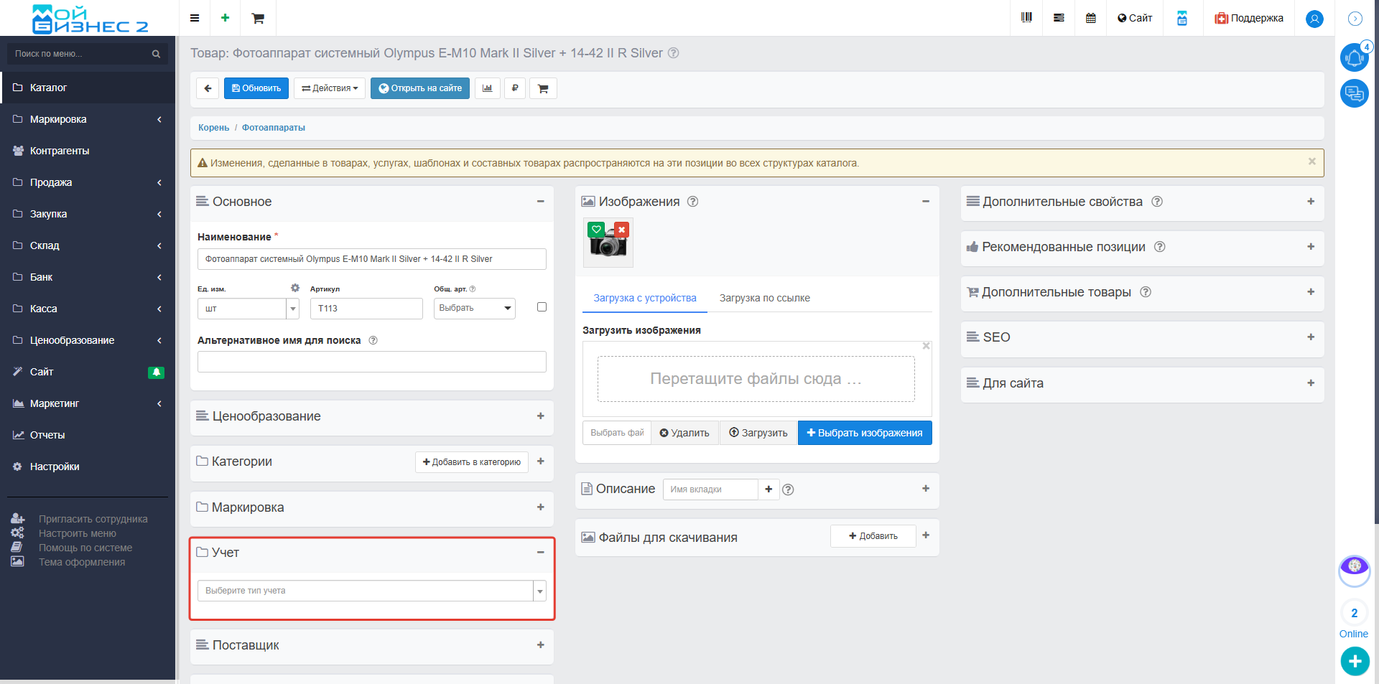Click the teal plus floating button
The image size is (1379, 684).
click(x=1355, y=661)
